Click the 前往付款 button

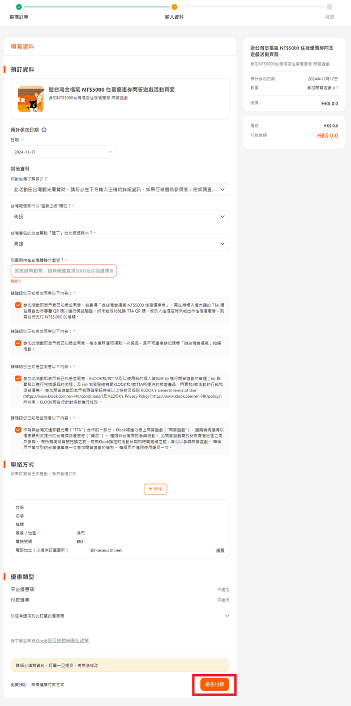pyautogui.click(x=215, y=684)
